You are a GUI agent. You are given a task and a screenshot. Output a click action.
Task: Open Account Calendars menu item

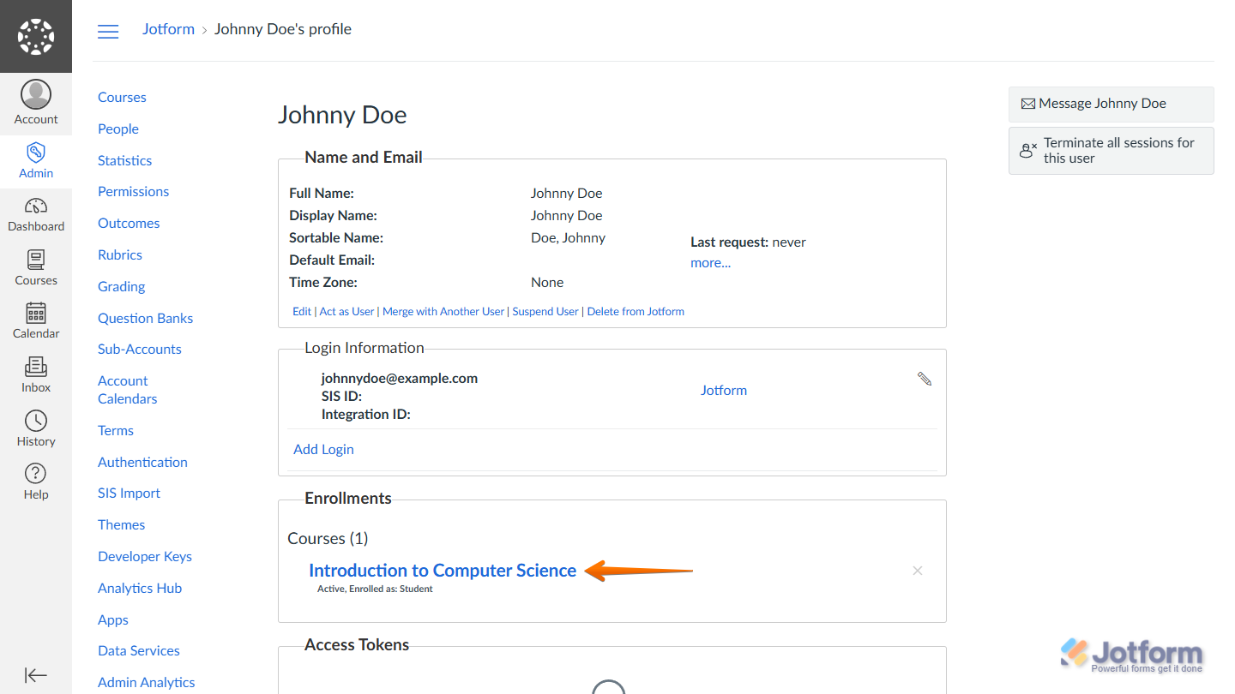point(127,390)
